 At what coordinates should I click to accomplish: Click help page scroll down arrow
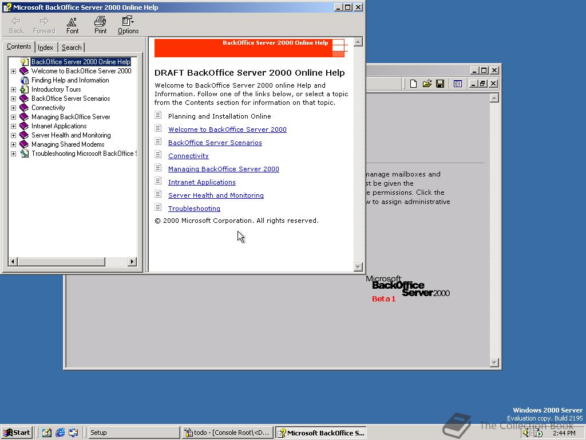tap(358, 267)
